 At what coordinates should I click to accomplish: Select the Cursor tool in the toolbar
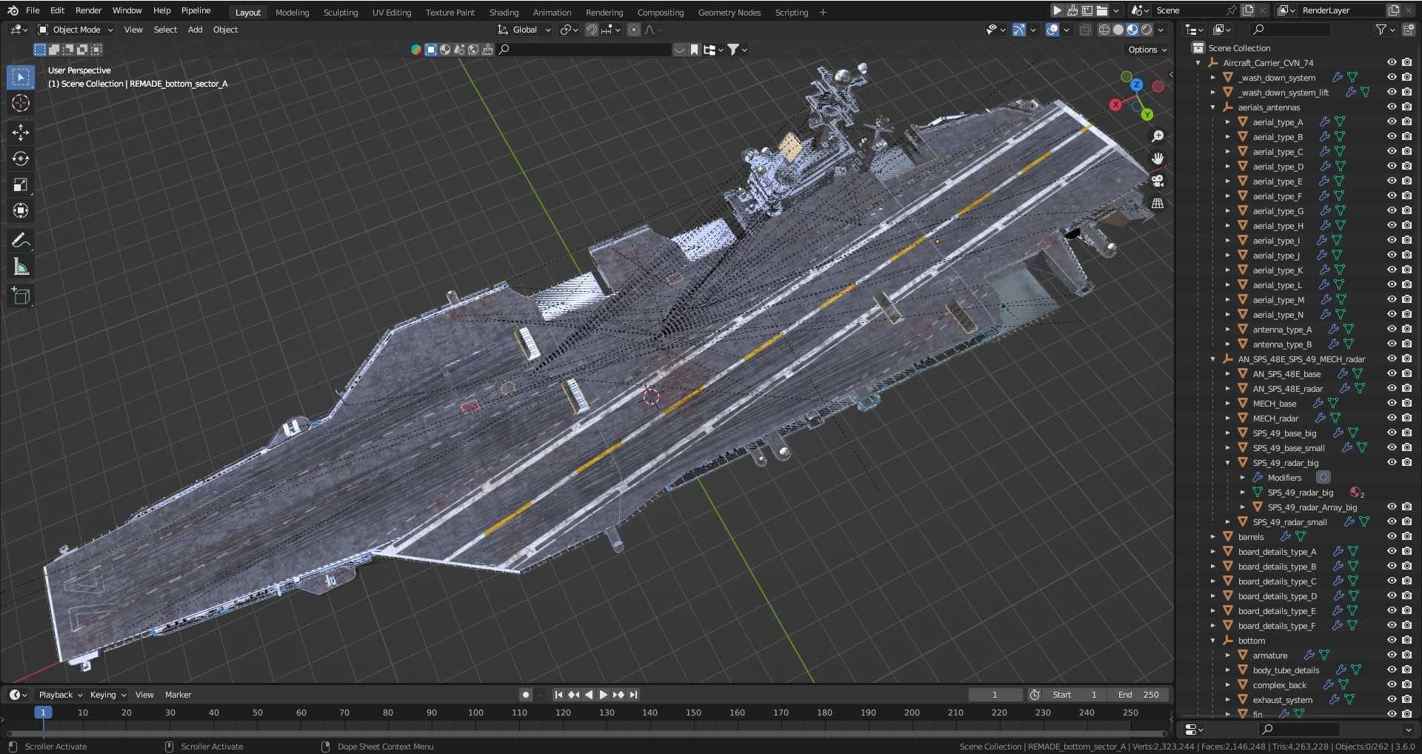pos(21,103)
